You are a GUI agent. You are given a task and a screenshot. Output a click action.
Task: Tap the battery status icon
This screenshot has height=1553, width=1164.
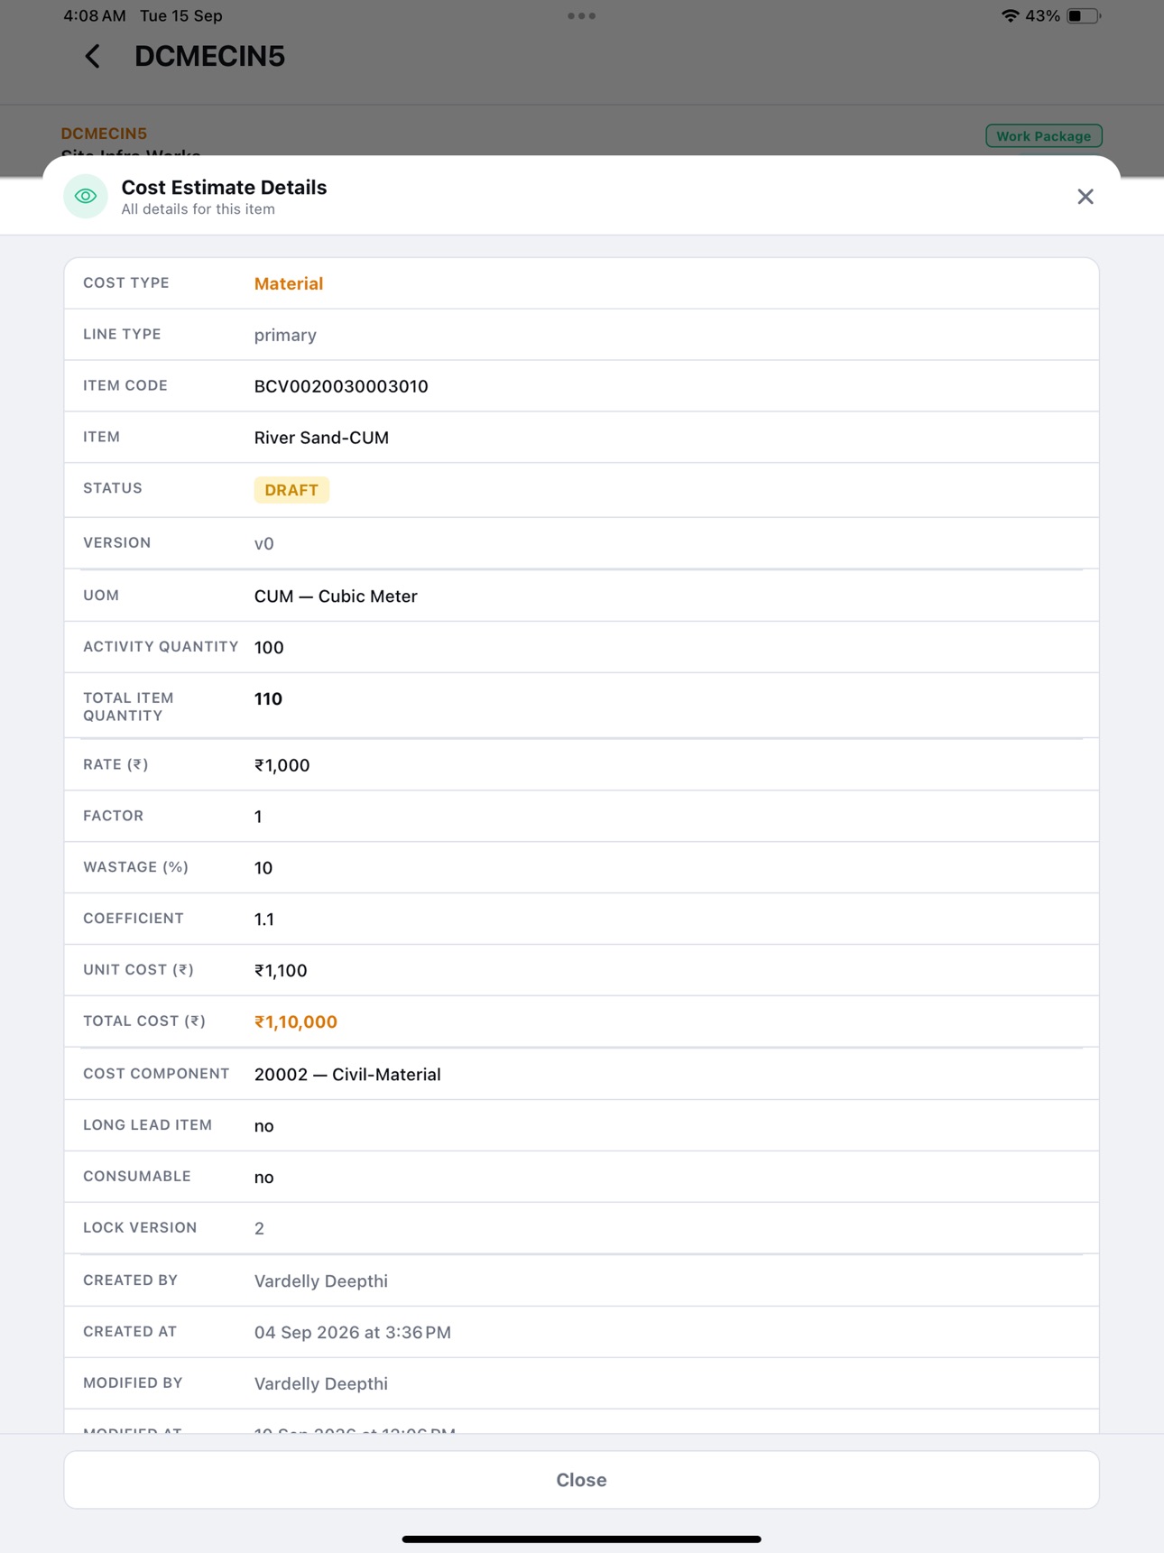tap(1083, 15)
